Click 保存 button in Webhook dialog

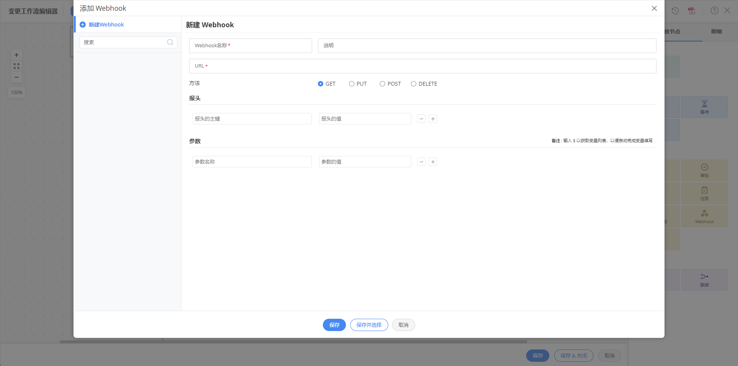(334, 325)
